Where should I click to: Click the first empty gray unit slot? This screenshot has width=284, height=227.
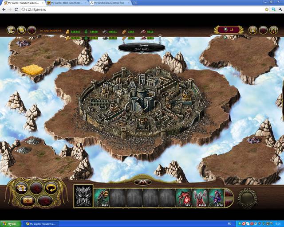(x=118, y=198)
